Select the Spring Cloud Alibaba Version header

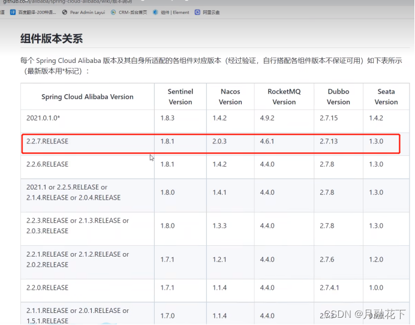(x=88, y=97)
